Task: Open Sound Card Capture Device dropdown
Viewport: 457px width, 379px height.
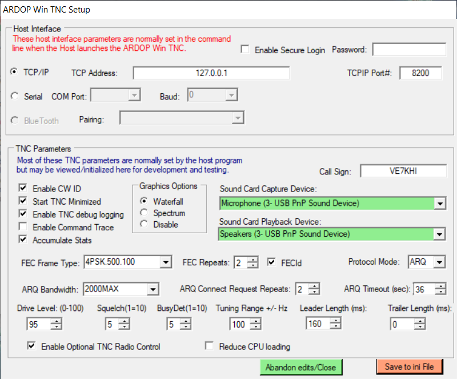Action: coord(439,204)
